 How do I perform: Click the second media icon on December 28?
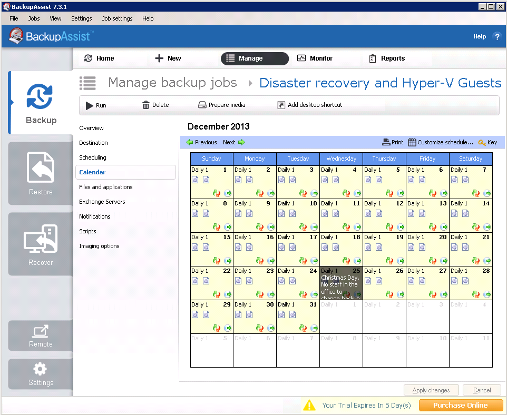(465, 281)
